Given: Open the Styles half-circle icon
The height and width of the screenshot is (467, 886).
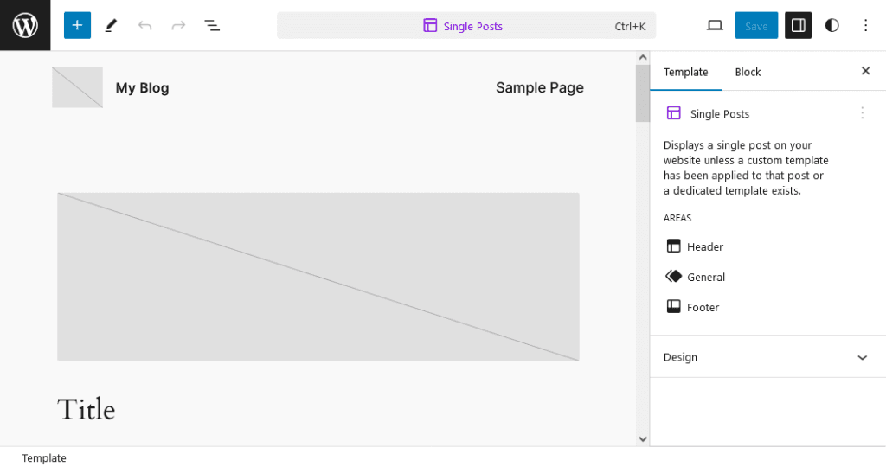Looking at the screenshot, I should pos(831,25).
